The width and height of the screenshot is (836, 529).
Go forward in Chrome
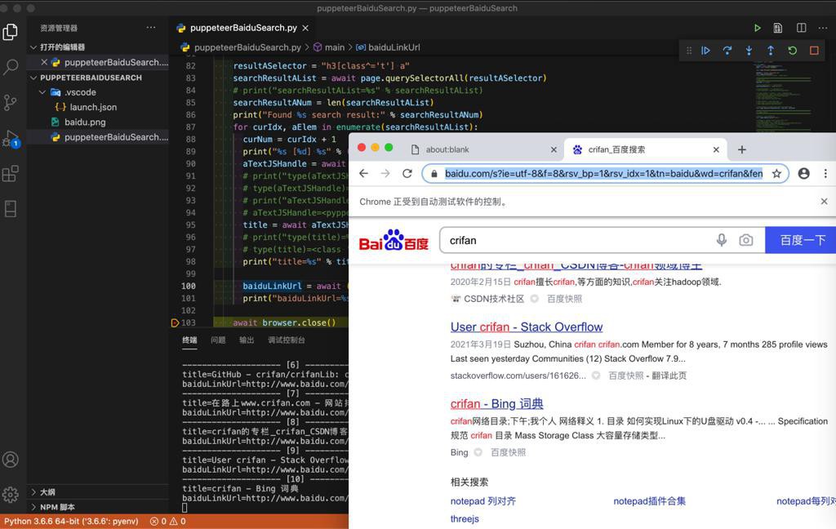tap(385, 173)
